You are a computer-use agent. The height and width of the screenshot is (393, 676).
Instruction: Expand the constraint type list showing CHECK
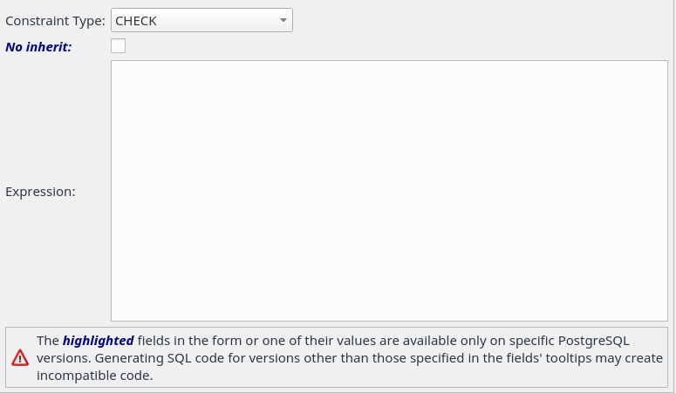(x=201, y=20)
